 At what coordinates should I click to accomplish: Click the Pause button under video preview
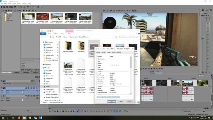pos(149,69)
